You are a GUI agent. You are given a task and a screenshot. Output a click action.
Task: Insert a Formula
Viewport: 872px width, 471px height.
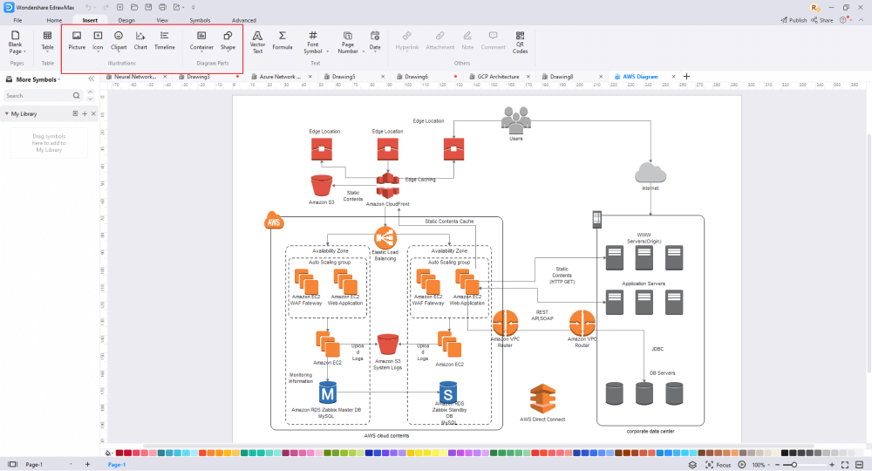coord(283,41)
